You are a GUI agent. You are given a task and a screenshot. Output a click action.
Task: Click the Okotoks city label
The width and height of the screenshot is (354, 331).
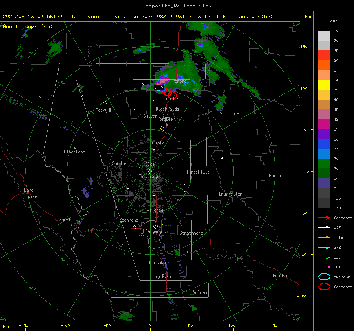coord(157,263)
